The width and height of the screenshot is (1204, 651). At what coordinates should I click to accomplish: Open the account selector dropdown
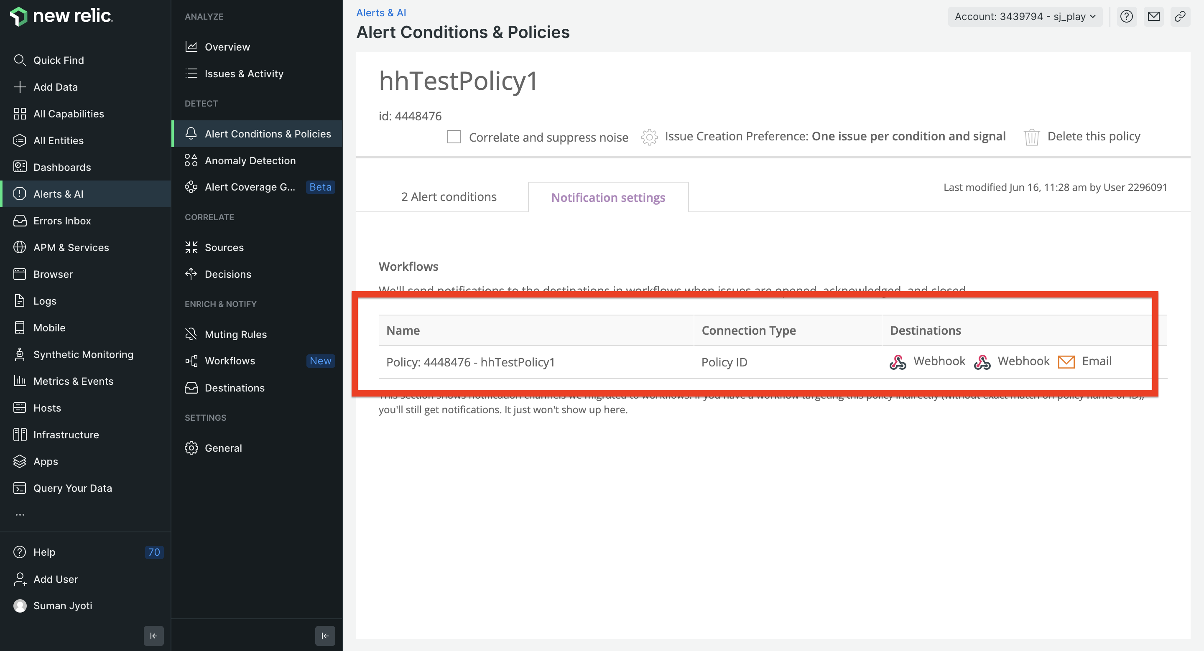pos(1025,16)
